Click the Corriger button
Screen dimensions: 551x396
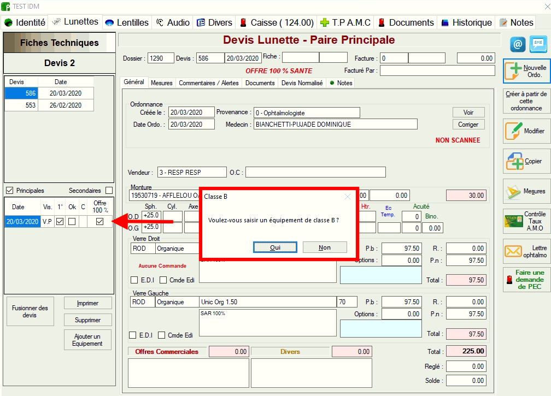tap(468, 125)
